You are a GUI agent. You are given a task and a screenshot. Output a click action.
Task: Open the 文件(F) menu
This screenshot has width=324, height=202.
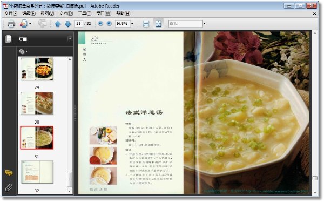(11, 14)
